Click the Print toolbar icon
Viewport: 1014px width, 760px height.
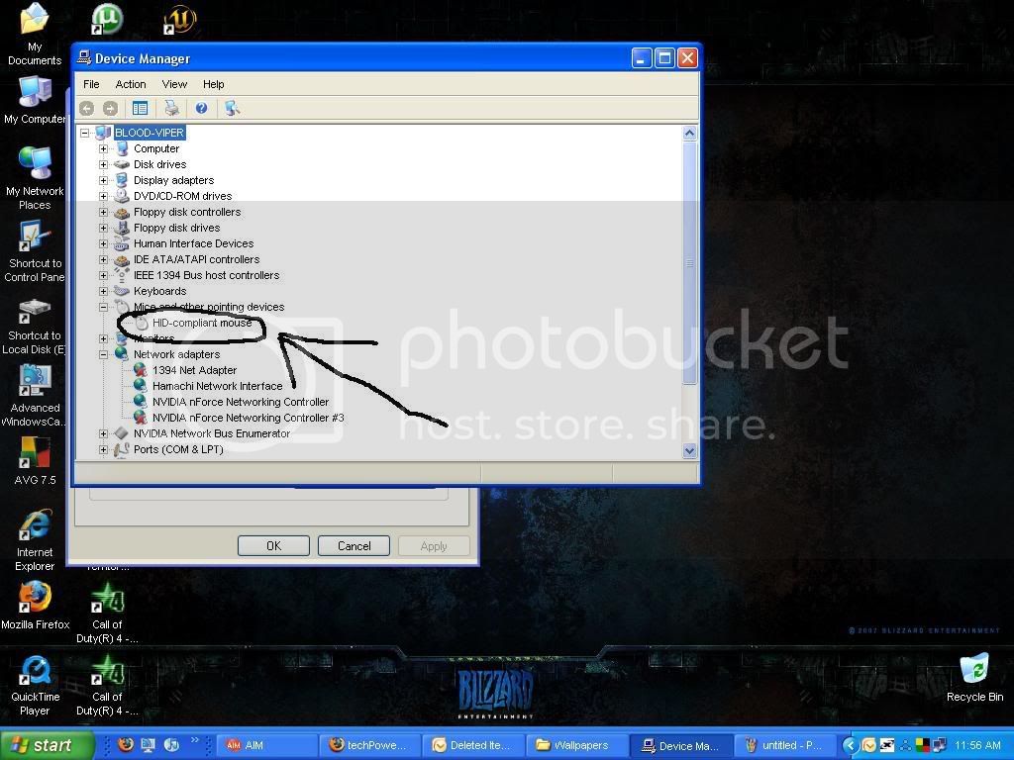point(171,109)
